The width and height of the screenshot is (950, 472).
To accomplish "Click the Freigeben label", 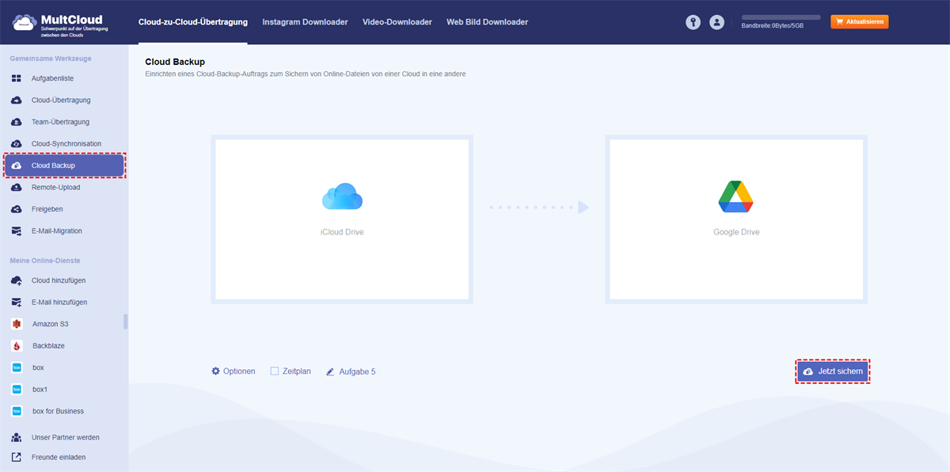I will point(47,209).
